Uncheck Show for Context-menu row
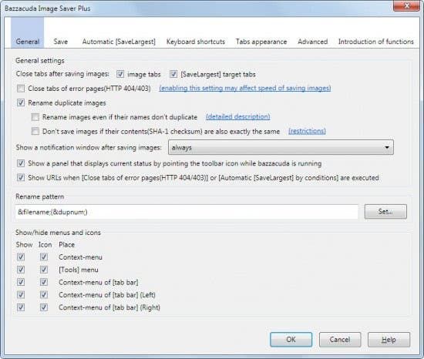The image size is (424, 359). [x=21, y=257]
